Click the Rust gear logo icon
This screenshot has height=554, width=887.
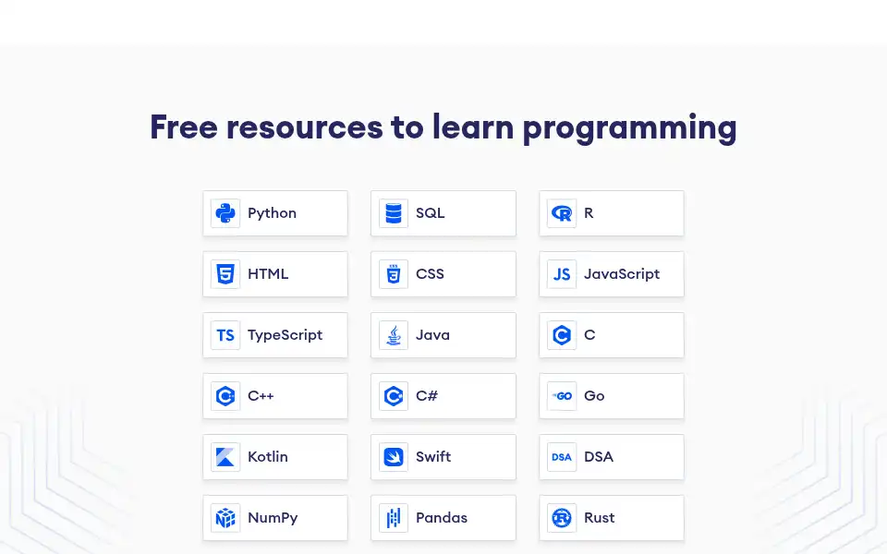562,518
